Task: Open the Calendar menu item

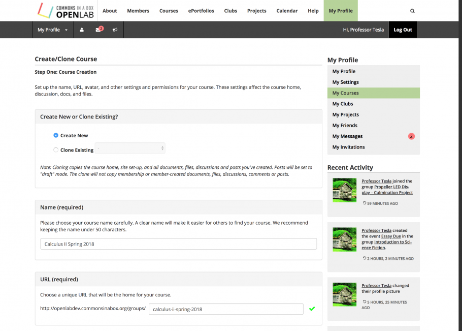Action: pyautogui.click(x=287, y=11)
